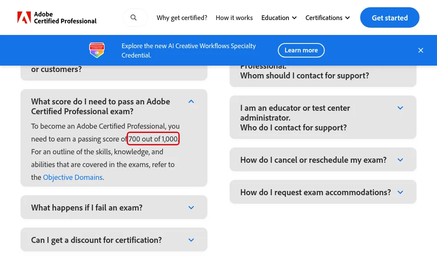Open the Adobe Certified Professional logo home link
Viewport: 437px width, 277px height.
point(57,17)
